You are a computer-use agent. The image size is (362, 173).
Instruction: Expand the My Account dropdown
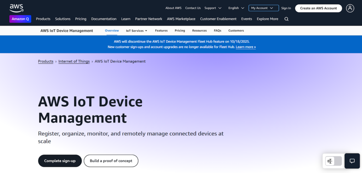tap(264, 8)
